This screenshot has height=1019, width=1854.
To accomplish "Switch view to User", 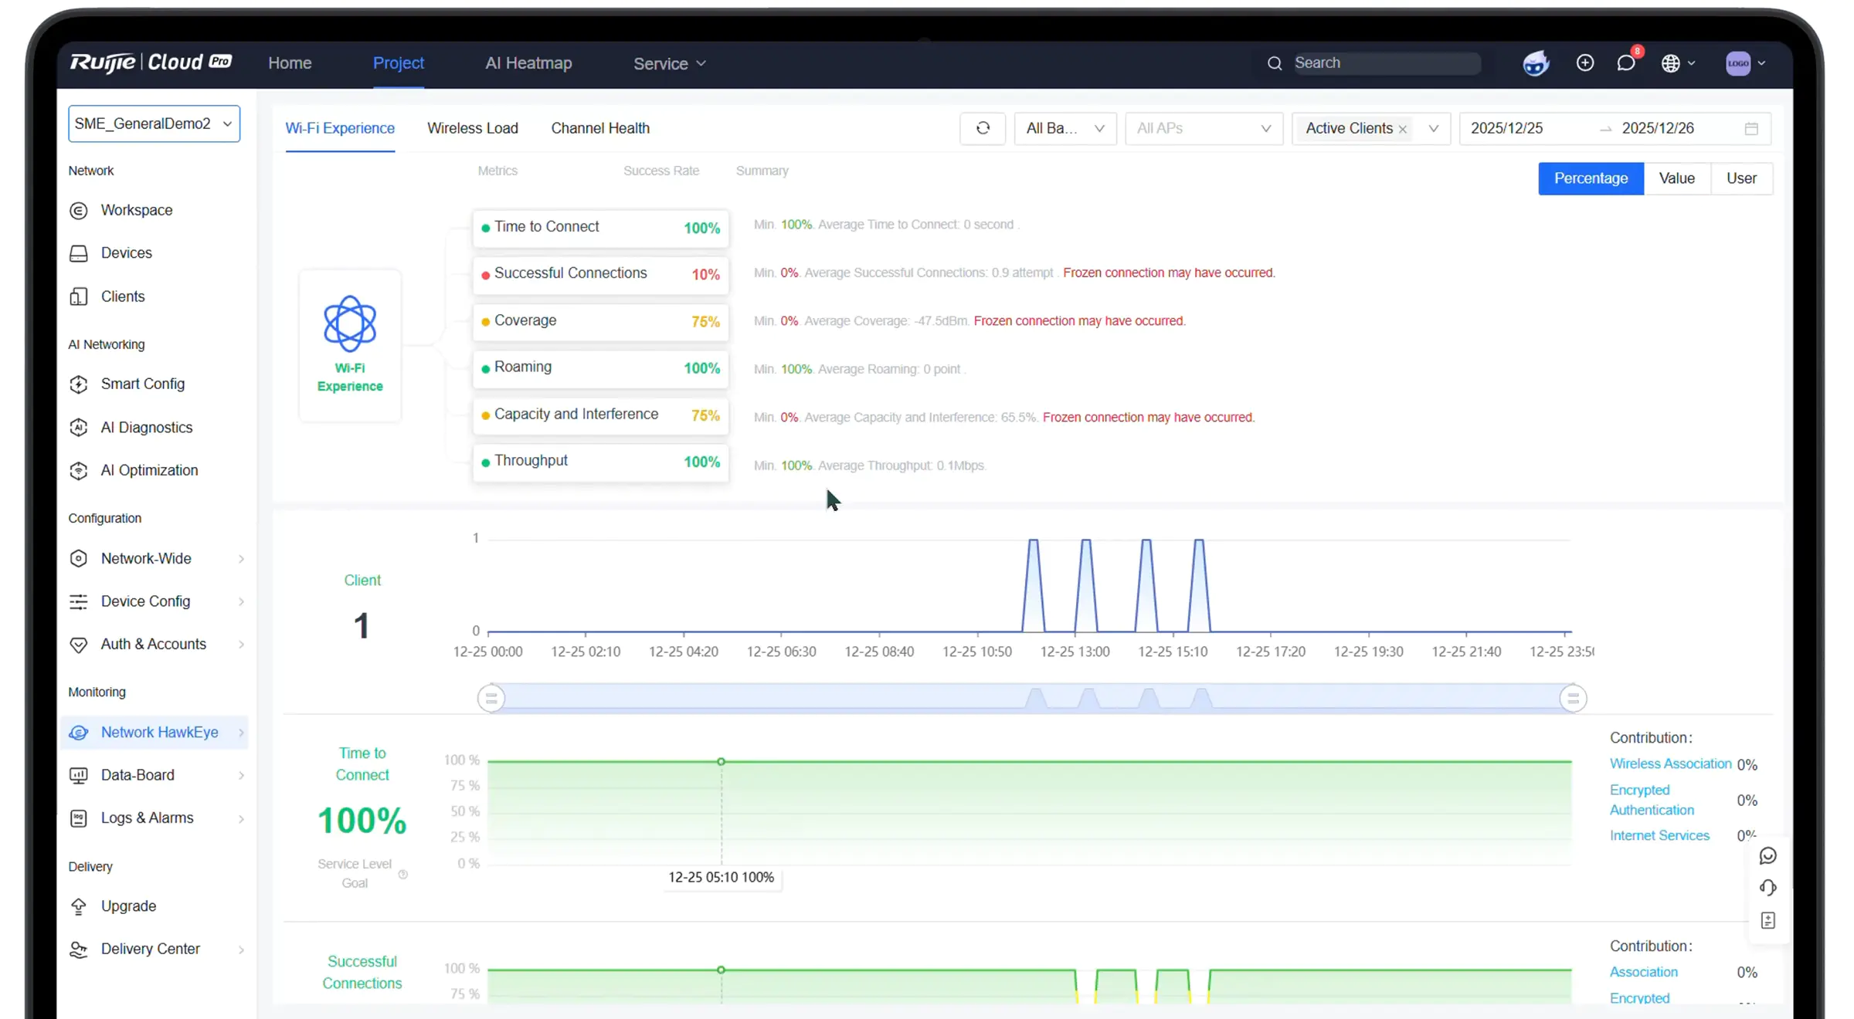I will click(x=1741, y=178).
